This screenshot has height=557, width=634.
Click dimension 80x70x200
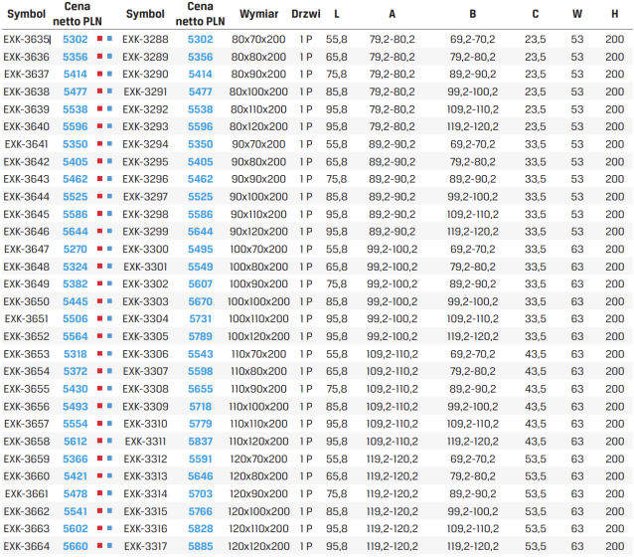258,39
